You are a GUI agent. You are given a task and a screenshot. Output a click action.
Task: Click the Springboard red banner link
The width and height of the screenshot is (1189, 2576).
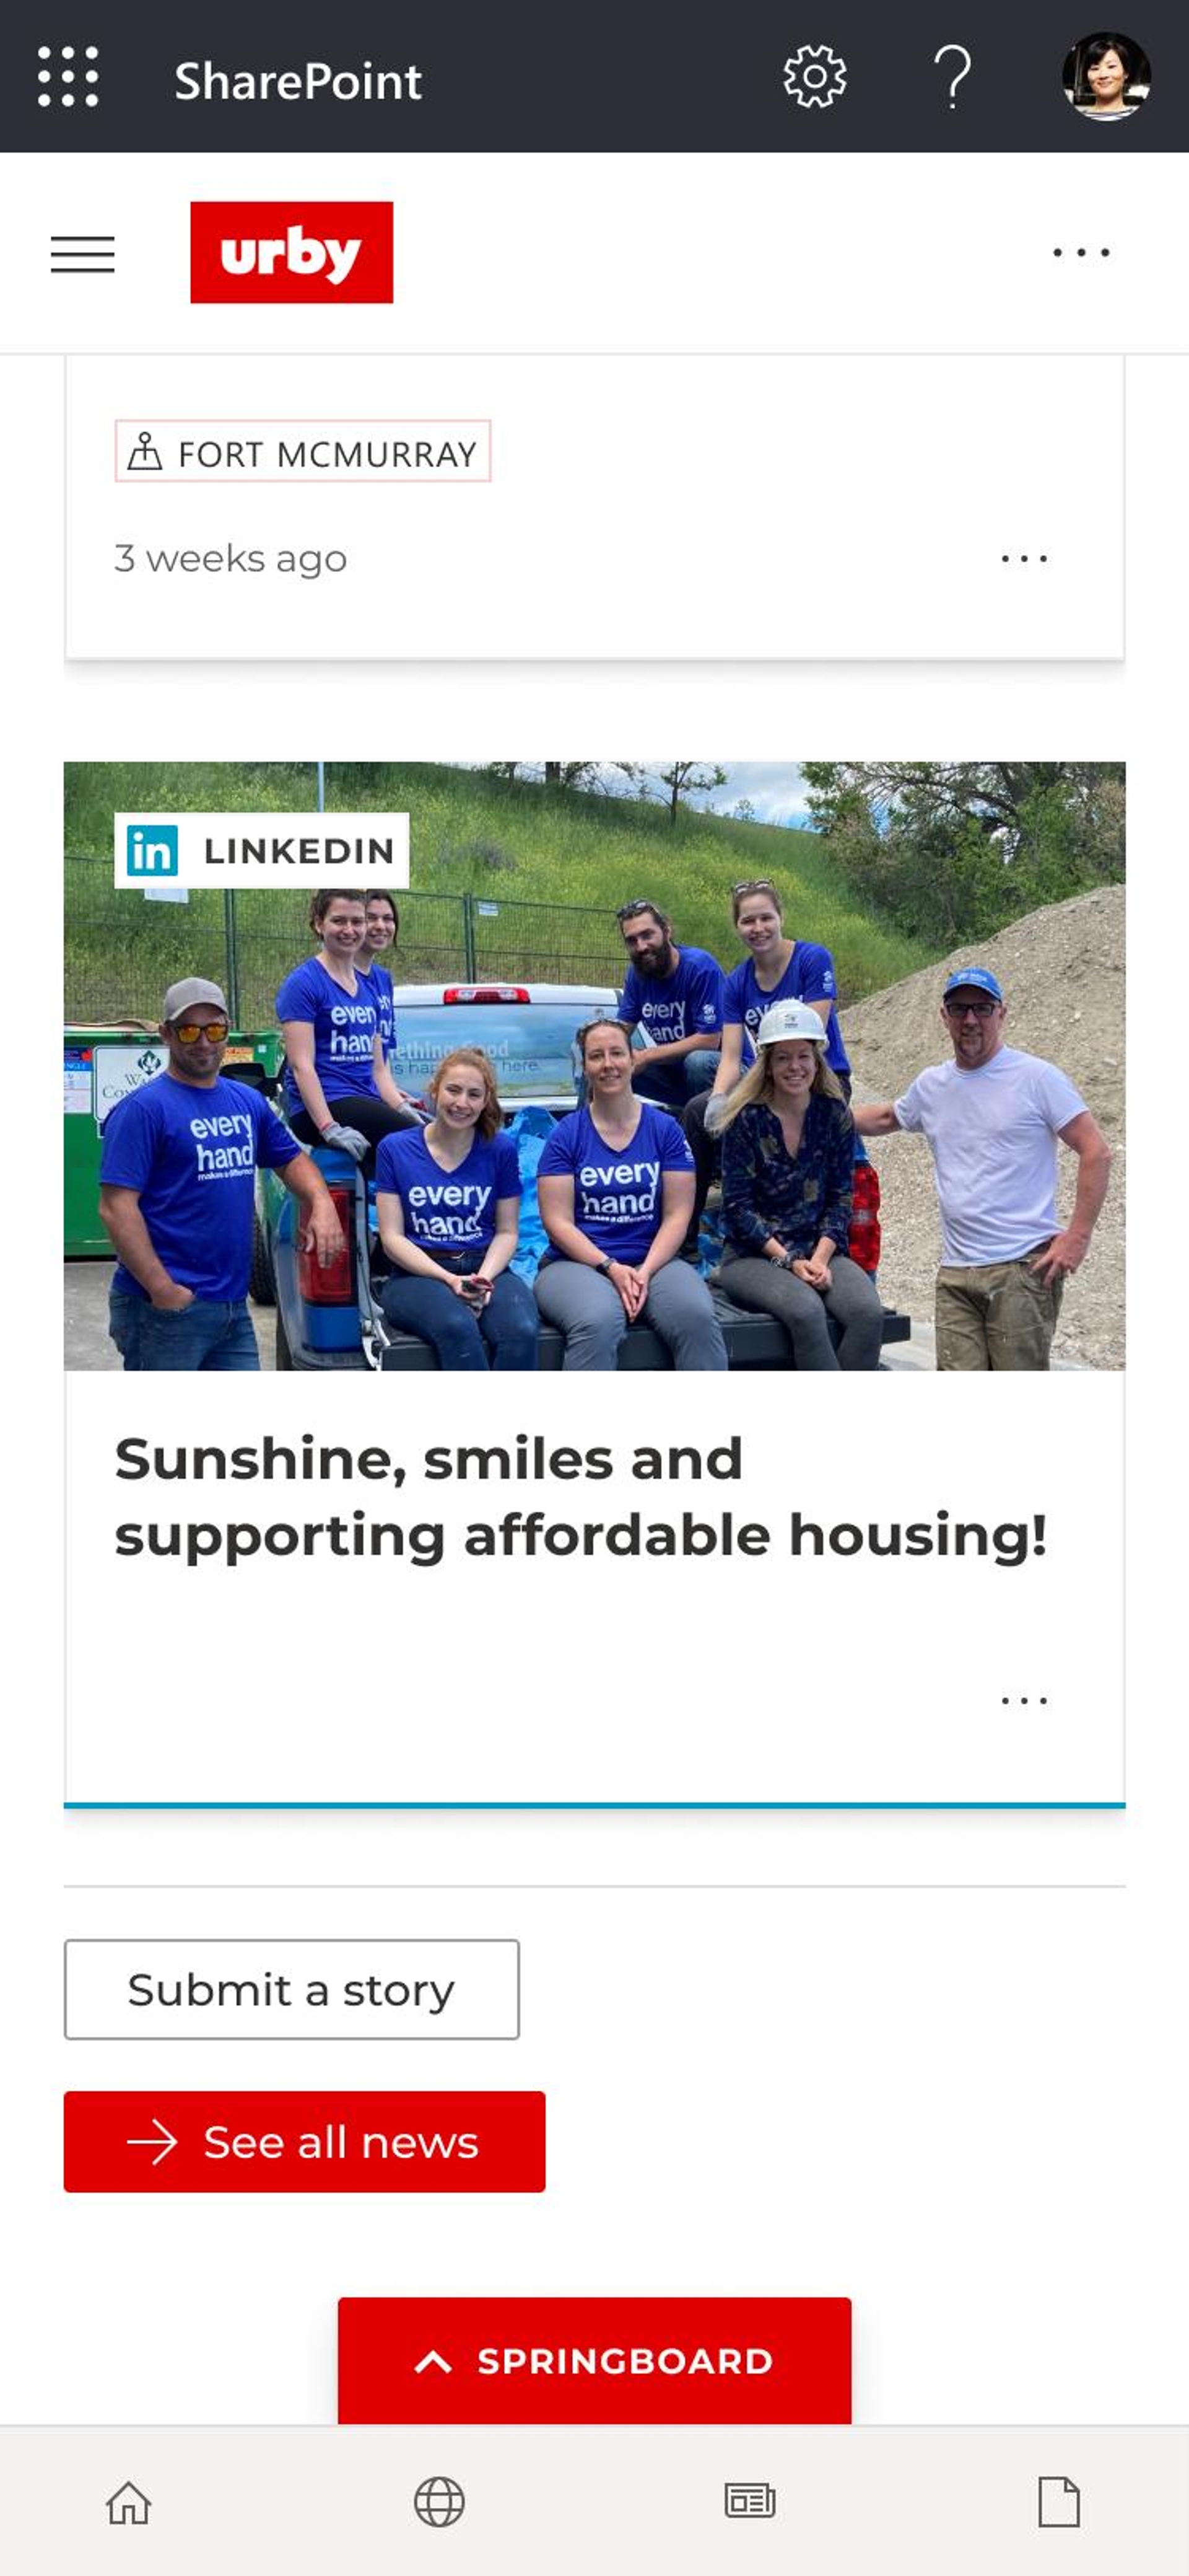pos(594,2362)
